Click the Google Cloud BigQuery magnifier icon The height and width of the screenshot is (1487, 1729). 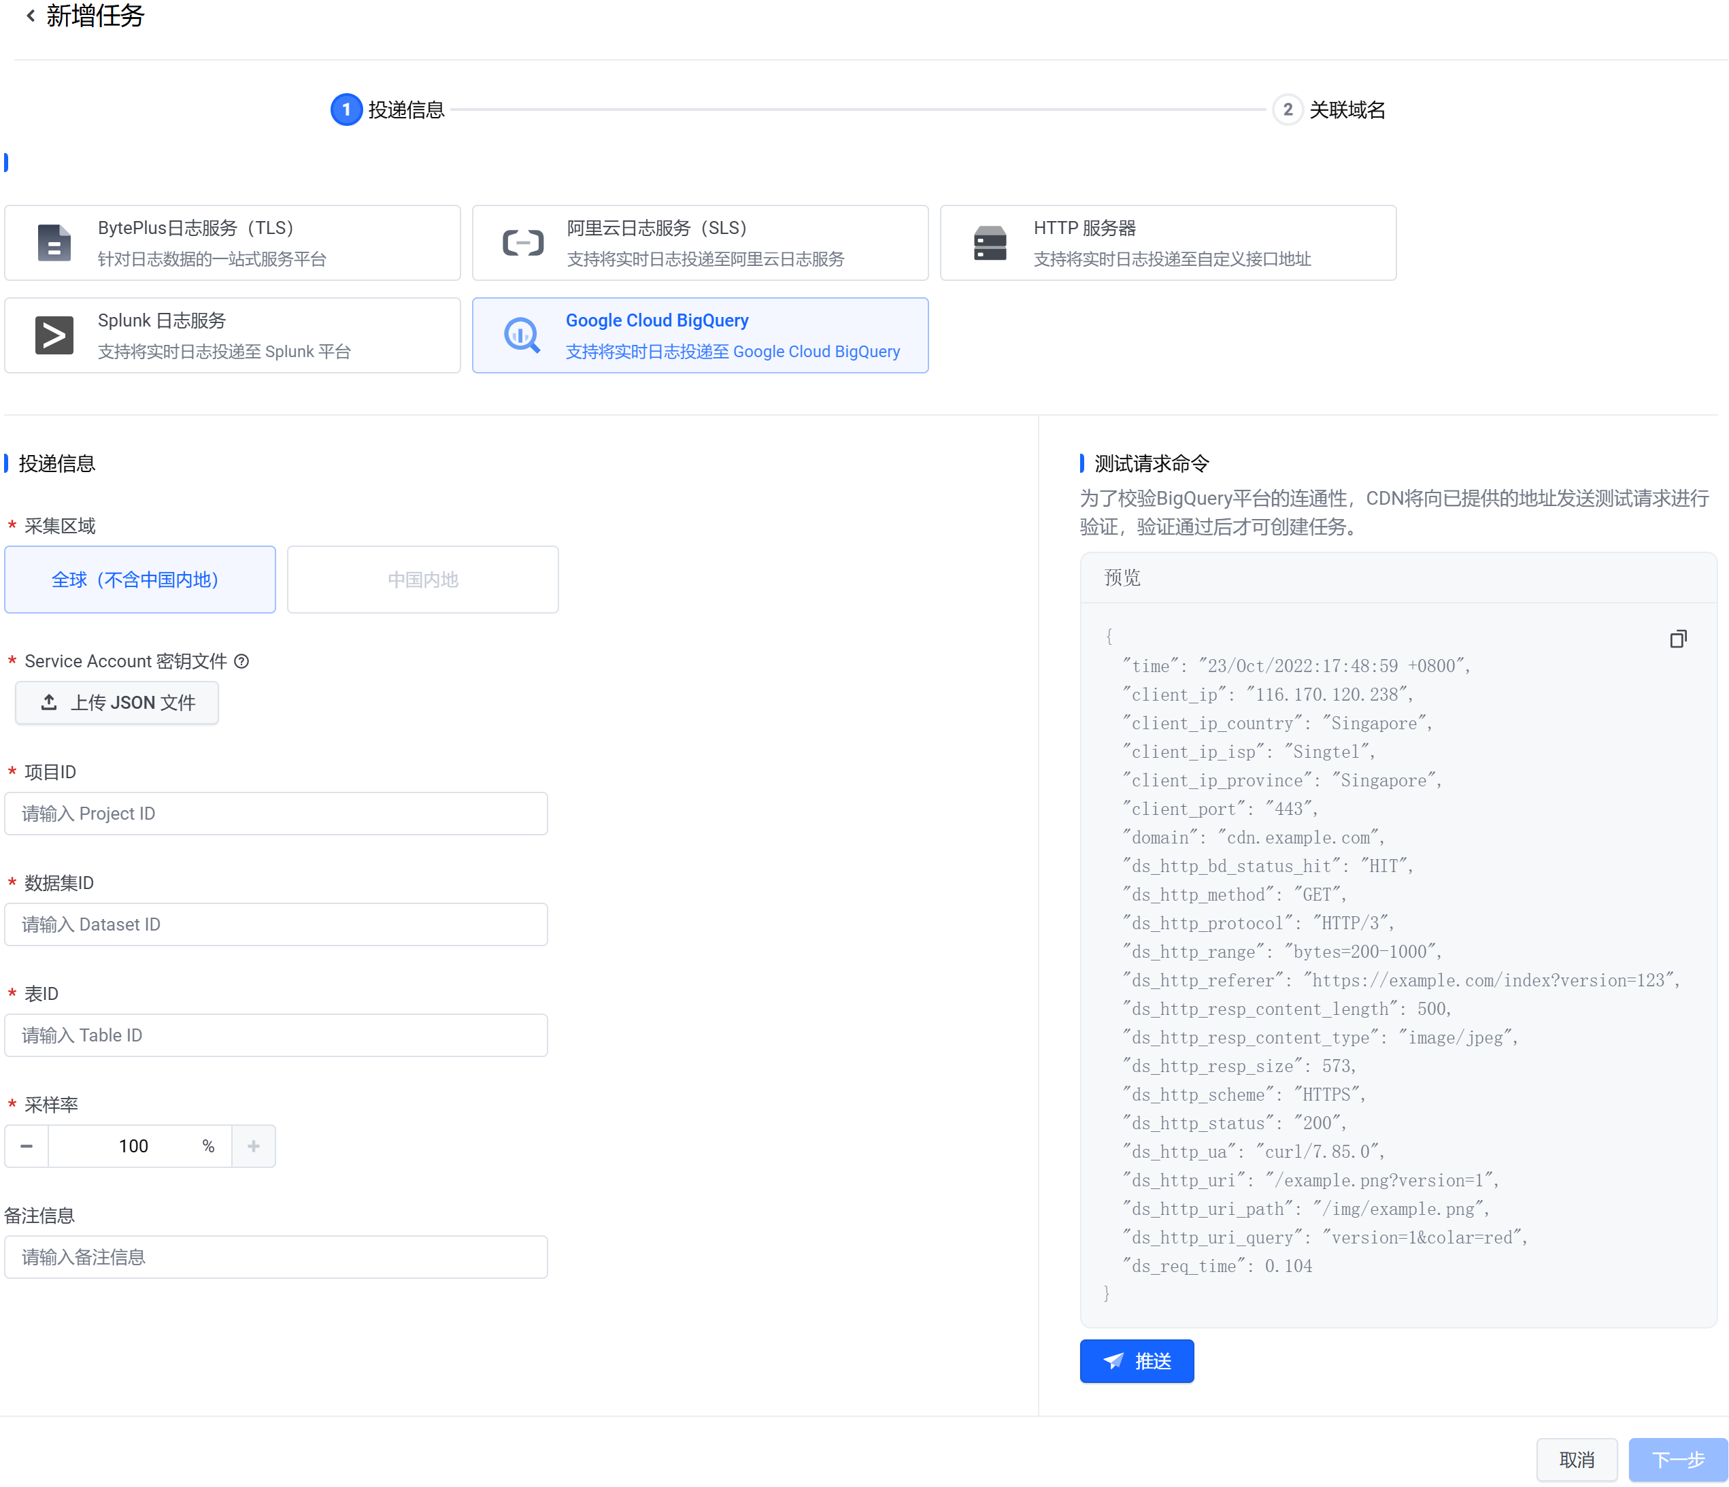coord(522,335)
